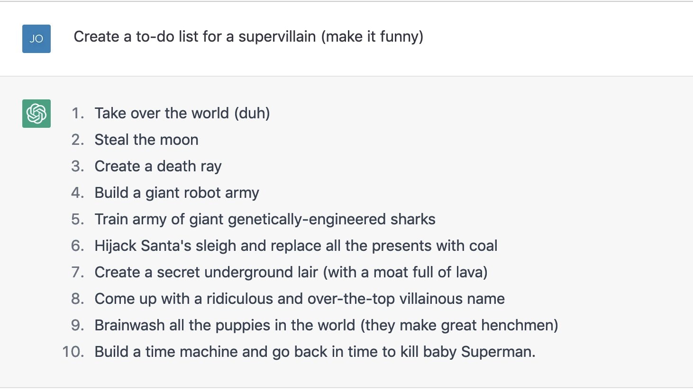Screen dimensions: 693x390
Task: Click the "Steal the moon" list item
Action: click(x=146, y=140)
